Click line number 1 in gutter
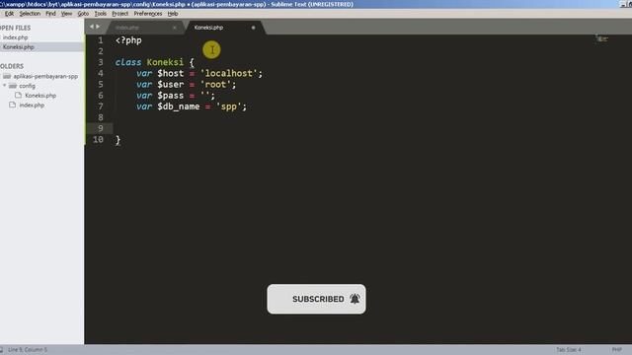Image resolution: width=632 pixels, height=355 pixels. 101,40
